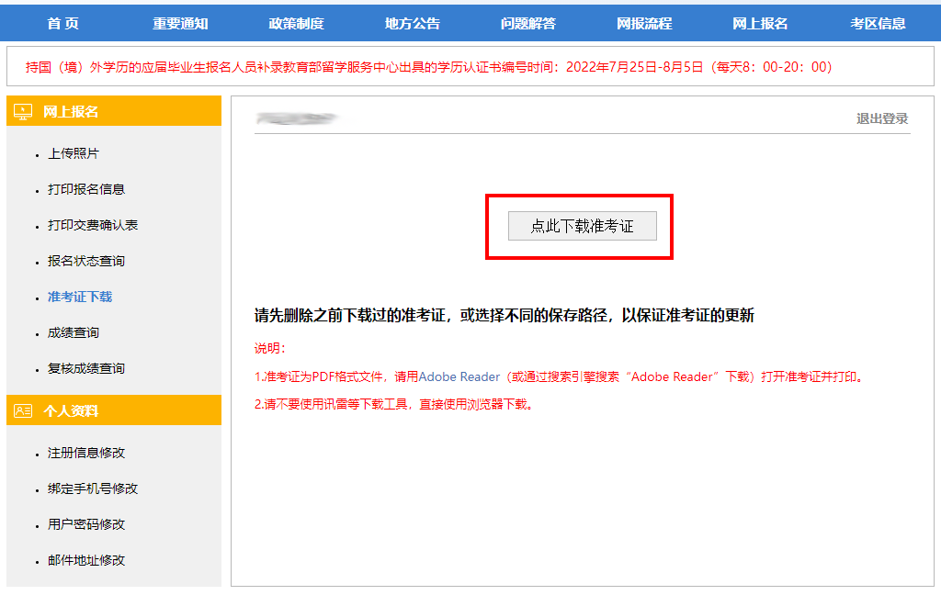This screenshot has height=595, width=941.
Task: Open 成绩查询 in the sidebar
Action: (74, 332)
